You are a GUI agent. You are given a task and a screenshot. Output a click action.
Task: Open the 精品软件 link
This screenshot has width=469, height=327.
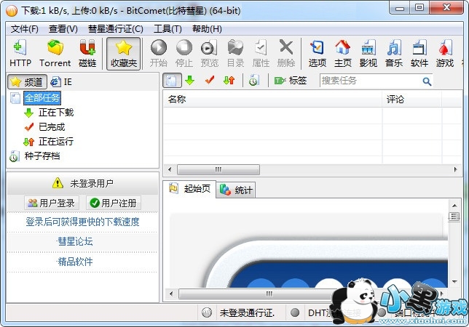tap(75, 262)
